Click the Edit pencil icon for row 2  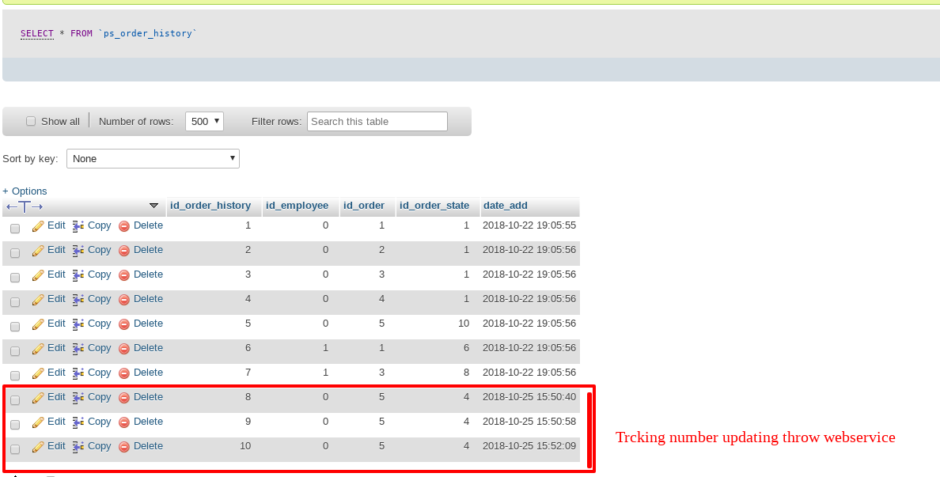[38, 251]
